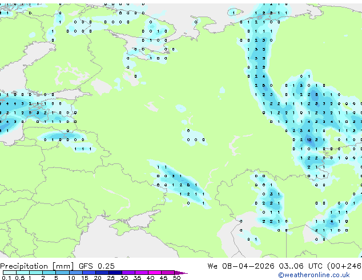This screenshot has width=362, height=280.
Task: Click the '(00+246' forecast offset text
Action: pos(344,266)
